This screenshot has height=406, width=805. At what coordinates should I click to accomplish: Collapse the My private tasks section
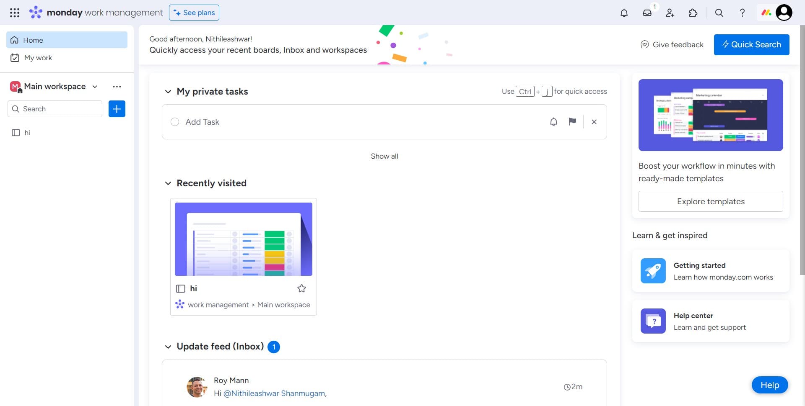pos(168,91)
